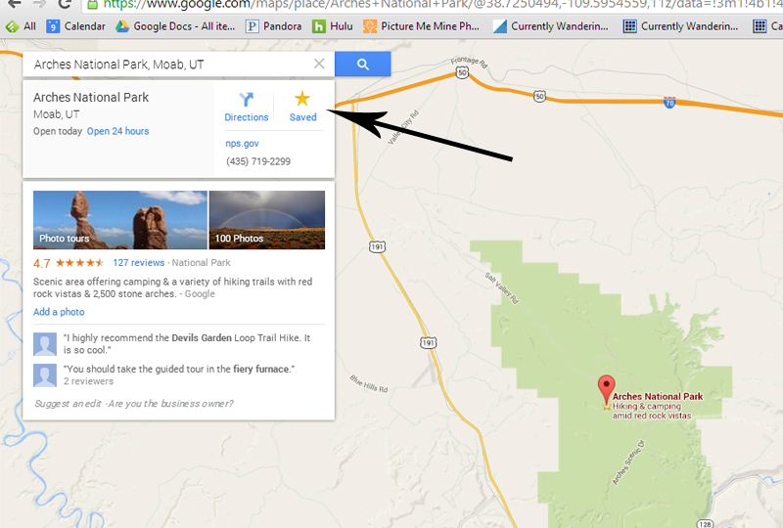Open the Photo tours thumbnail
783x528 pixels.
(119, 220)
